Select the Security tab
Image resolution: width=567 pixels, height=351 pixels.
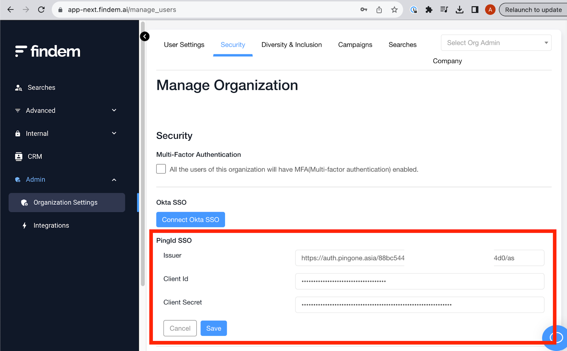point(233,45)
